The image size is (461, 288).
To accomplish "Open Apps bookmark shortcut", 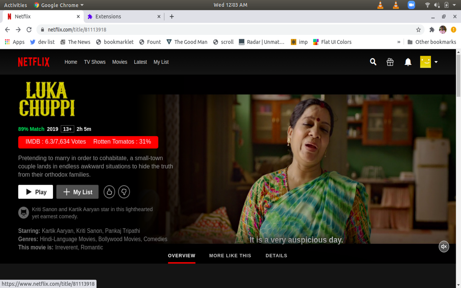I will pyautogui.click(x=14, y=42).
